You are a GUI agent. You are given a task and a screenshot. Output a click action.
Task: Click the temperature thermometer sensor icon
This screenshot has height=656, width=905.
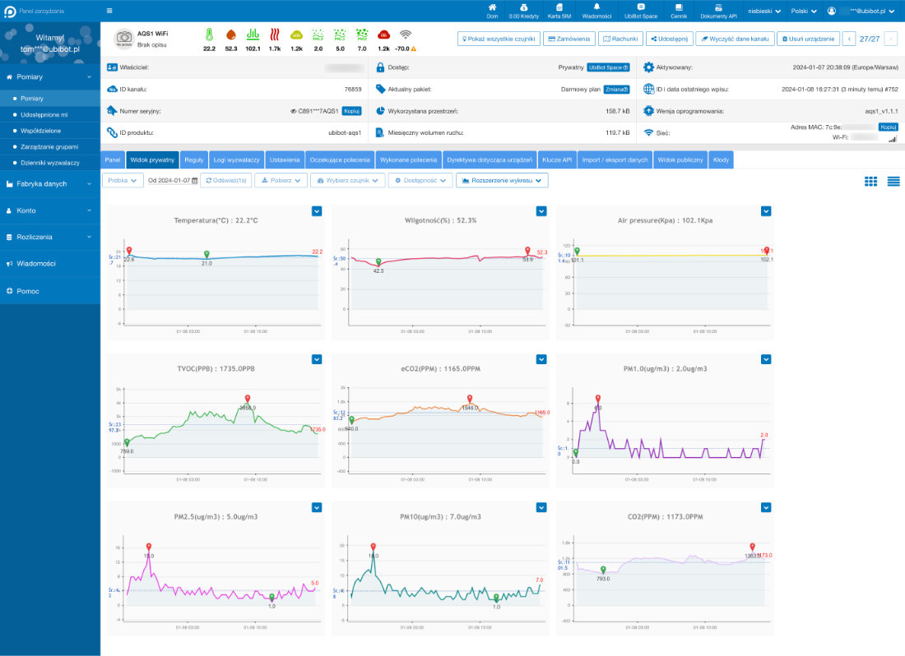[x=209, y=35]
